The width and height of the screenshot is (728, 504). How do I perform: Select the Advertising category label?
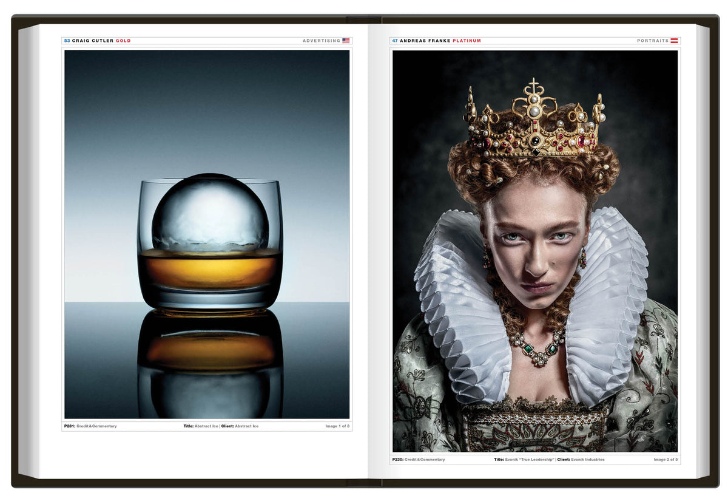pyautogui.click(x=322, y=41)
